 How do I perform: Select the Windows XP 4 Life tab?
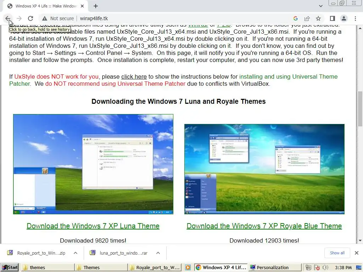tap(45, 6)
